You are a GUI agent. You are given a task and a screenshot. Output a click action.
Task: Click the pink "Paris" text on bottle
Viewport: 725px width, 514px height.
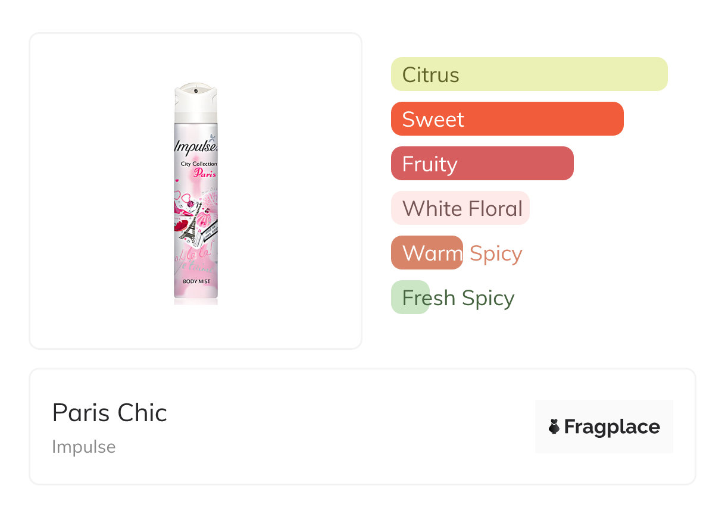click(x=204, y=174)
